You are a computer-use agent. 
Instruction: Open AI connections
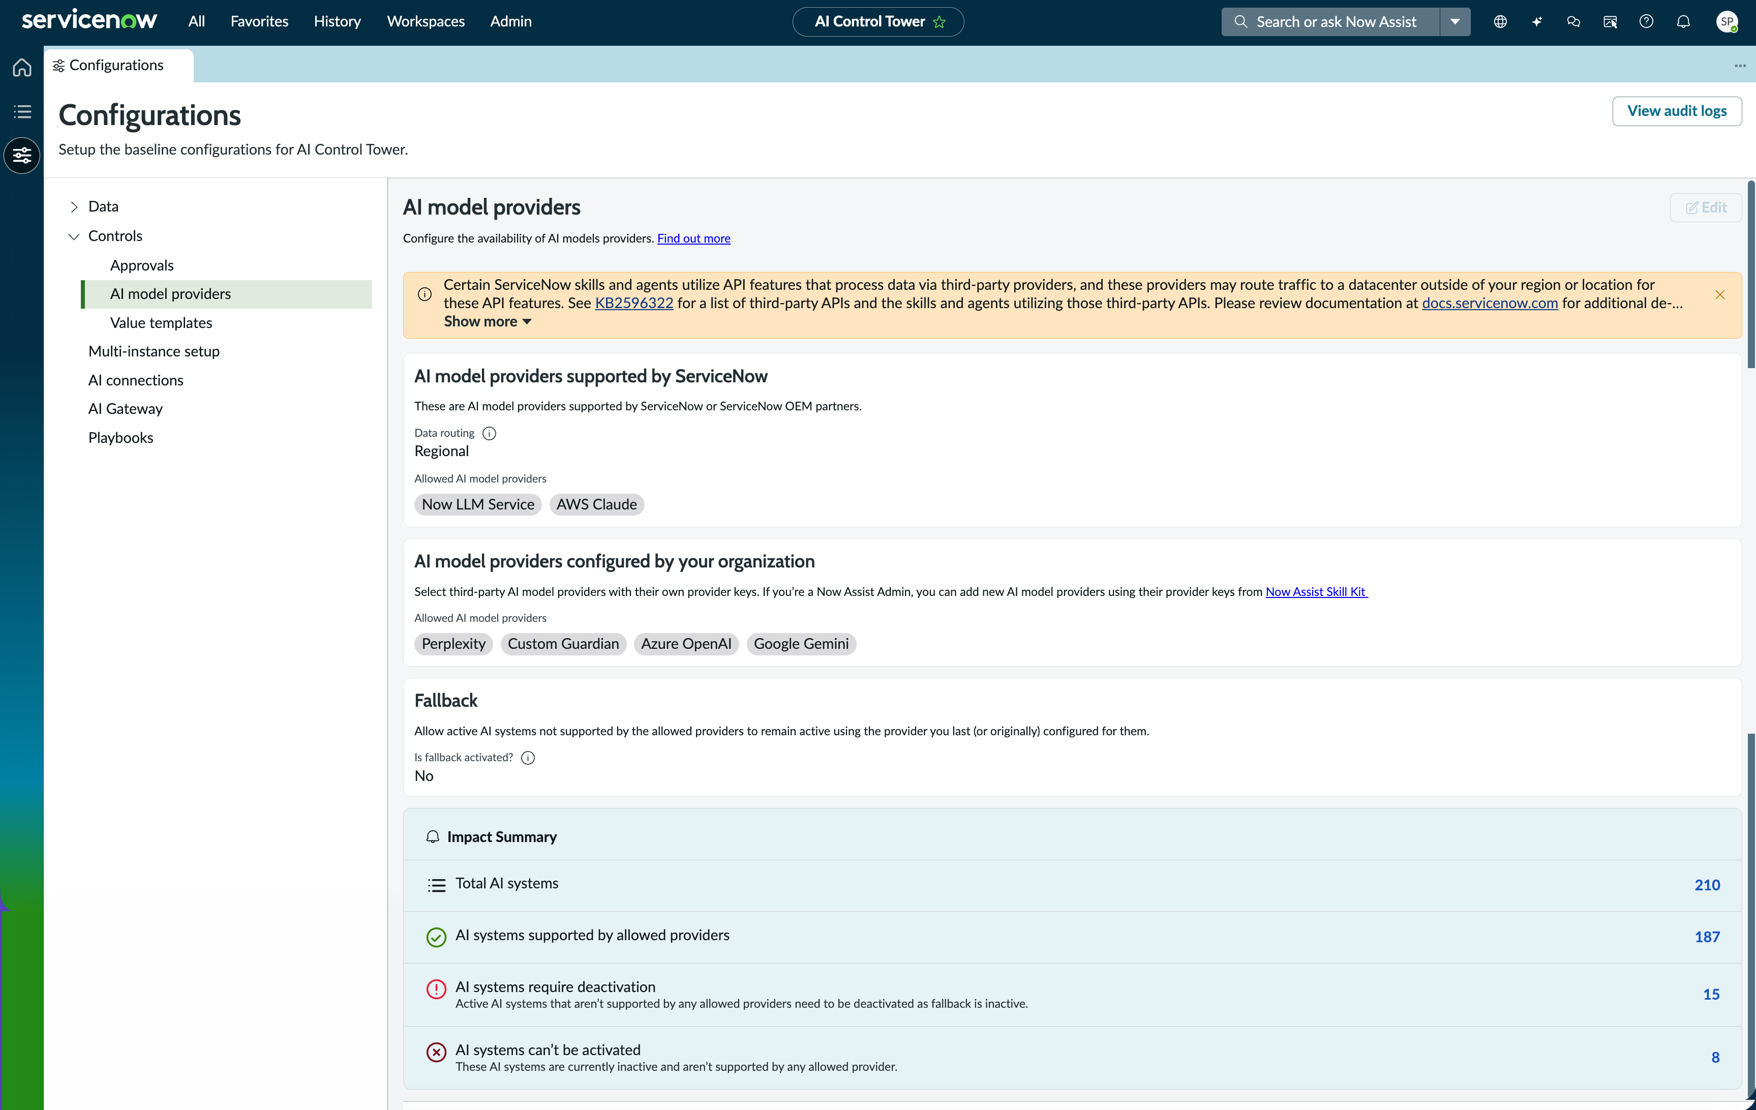[136, 380]
